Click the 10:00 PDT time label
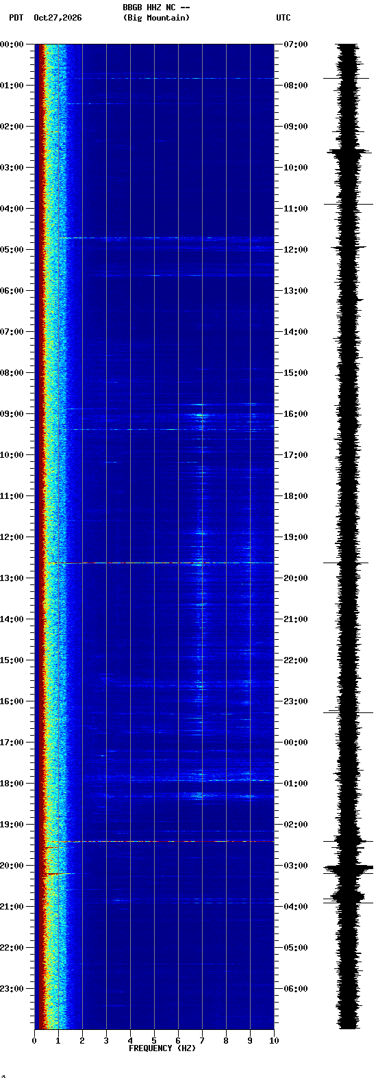This screenshot has height=1084, width=378. coord(12,455)
